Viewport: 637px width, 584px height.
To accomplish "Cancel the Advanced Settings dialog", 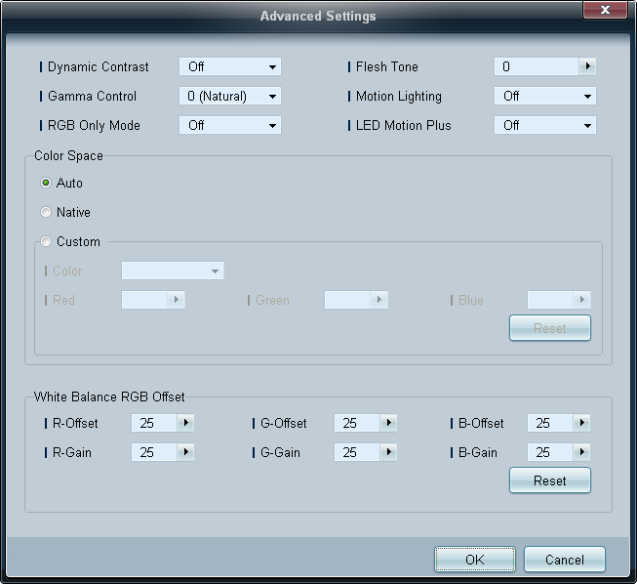I will [565, 560].
